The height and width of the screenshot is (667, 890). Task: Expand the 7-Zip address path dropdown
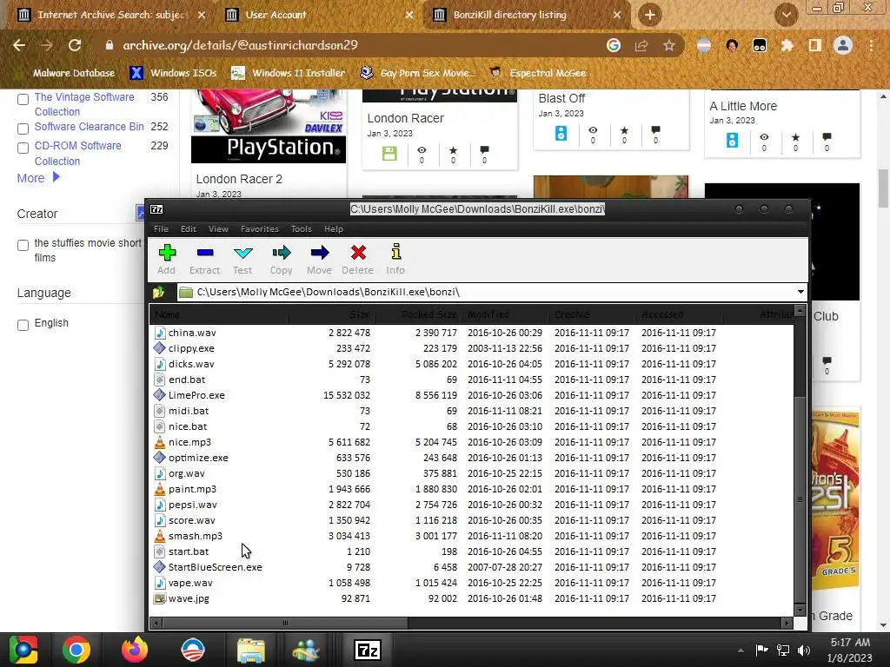[x=800, y=292]
